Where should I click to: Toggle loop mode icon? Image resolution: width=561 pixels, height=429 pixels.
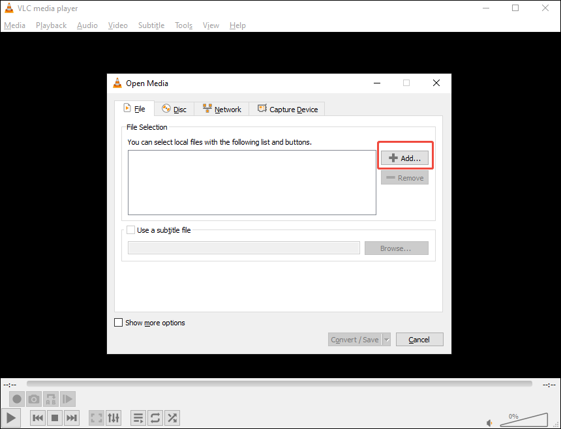click(x=155, y=417)
